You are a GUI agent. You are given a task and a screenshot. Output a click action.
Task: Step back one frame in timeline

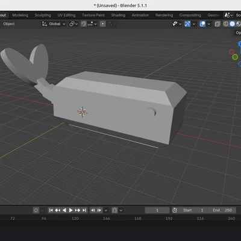click(93, 210)
